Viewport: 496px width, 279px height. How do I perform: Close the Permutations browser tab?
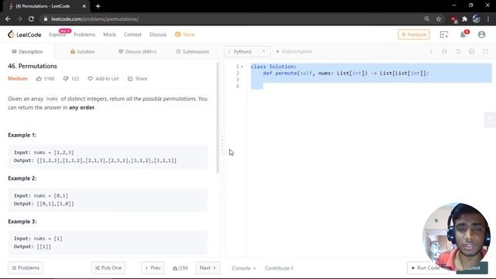(x=84, y=6)
